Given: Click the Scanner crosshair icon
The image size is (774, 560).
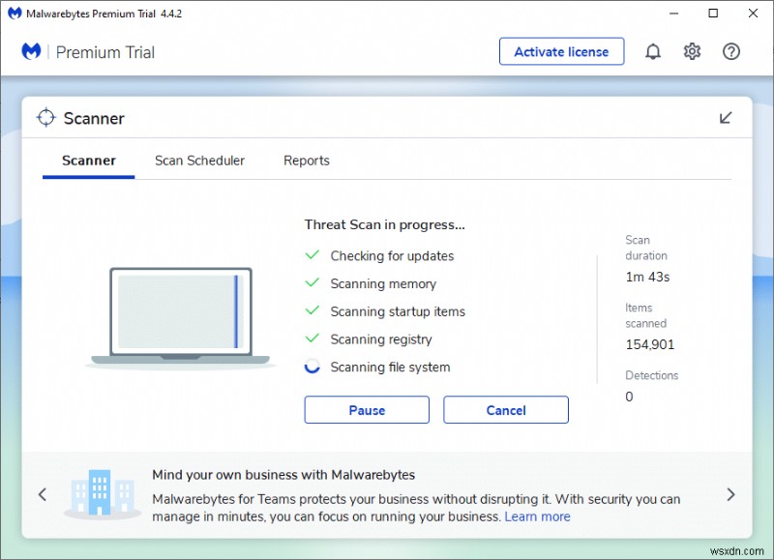Looking at the screenshot, I should click(x=45, y=117).
